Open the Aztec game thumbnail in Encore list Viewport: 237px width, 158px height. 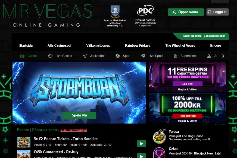[x=24, y=142]
